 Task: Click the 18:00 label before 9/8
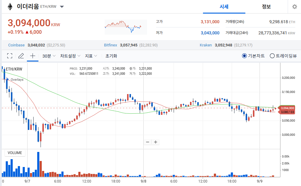[x=116, y=181]
